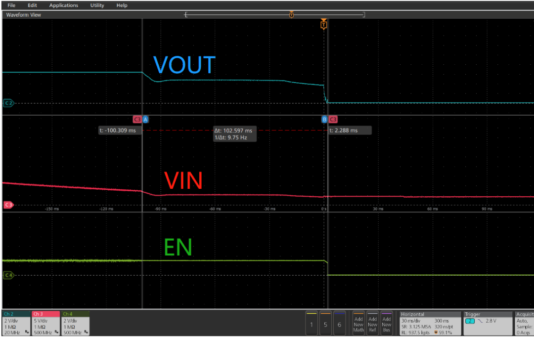Open the Trigger settings badge
The width and height of the screenshot is (534, 338).
click(487, 323)
